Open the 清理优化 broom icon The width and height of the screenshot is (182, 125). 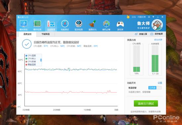point(93,25)
